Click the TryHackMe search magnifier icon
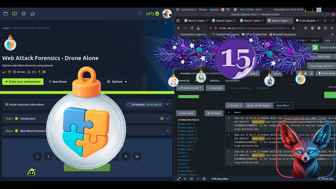The width and height of the screenshot is (336, 189). point(140,13)
